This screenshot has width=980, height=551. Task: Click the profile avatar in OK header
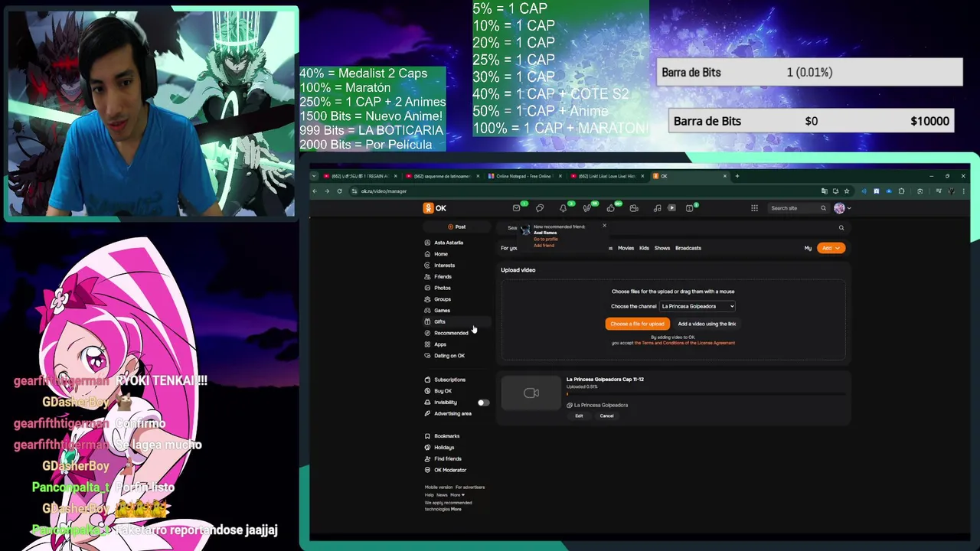(x=839, y=208)
